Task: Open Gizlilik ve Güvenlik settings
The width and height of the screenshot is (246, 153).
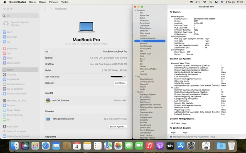Action: (15, 94)
